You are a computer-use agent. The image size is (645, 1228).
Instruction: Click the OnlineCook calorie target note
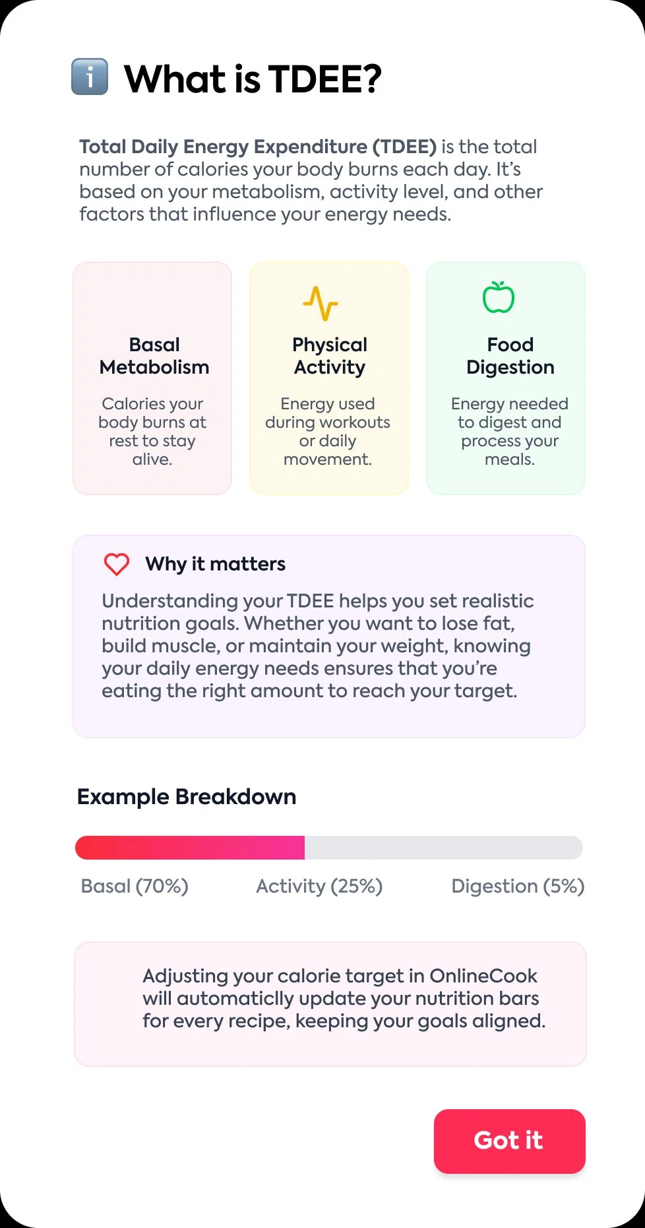click(344, 998)
